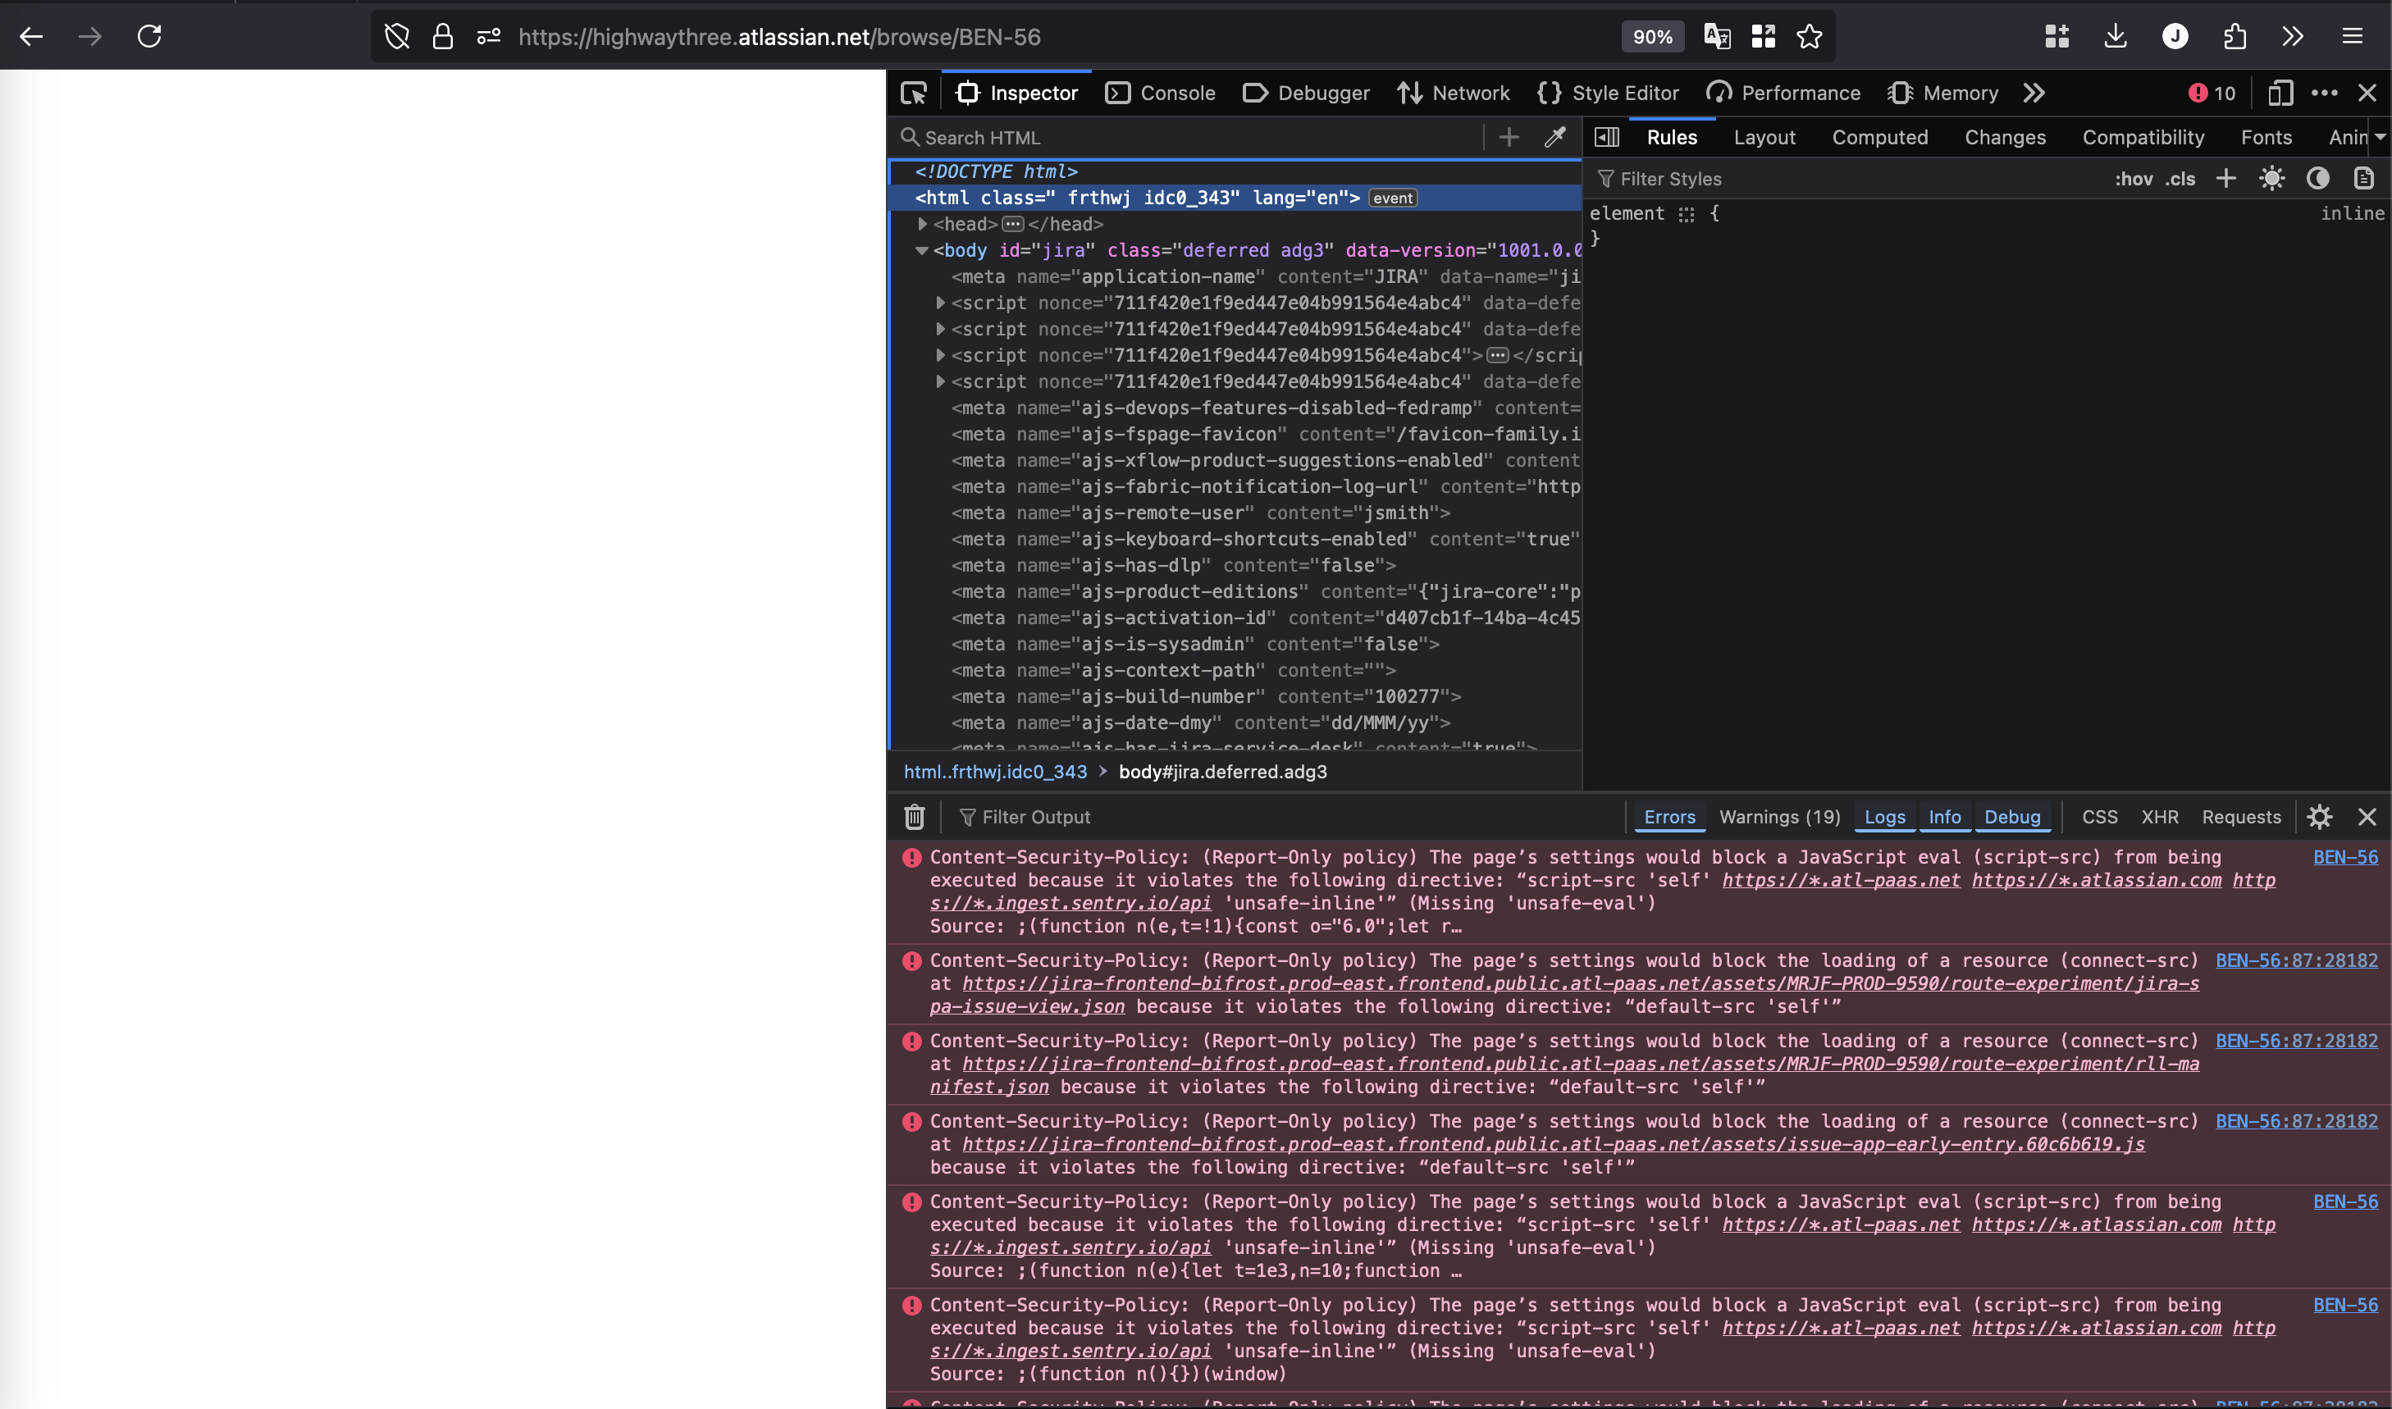Toggle responsive design mode icon

tap(2280, 93)
